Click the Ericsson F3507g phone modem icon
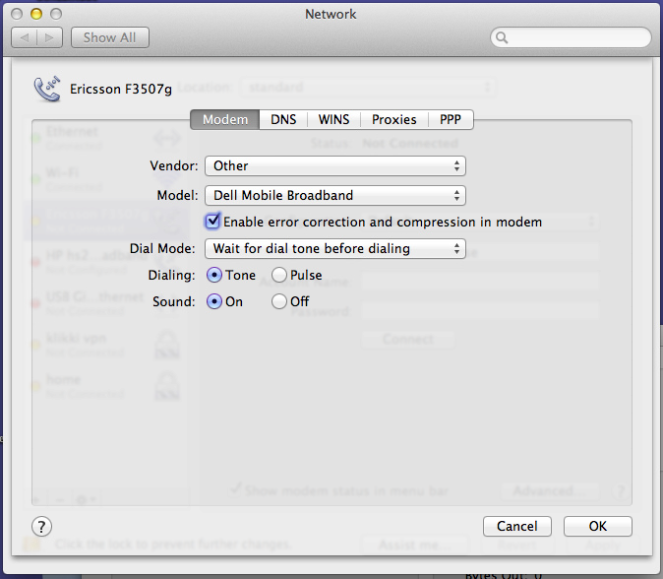Screen dimensions: 663x579 [x=47, y=89]
